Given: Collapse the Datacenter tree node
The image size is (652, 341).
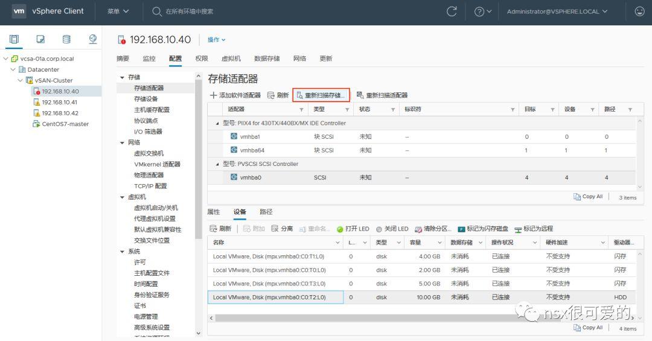Looking at the screenshot, I should tap(13, 69).
